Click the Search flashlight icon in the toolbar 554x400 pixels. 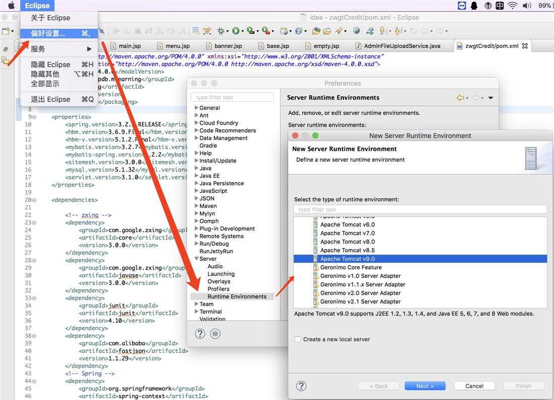click(339, 31)
